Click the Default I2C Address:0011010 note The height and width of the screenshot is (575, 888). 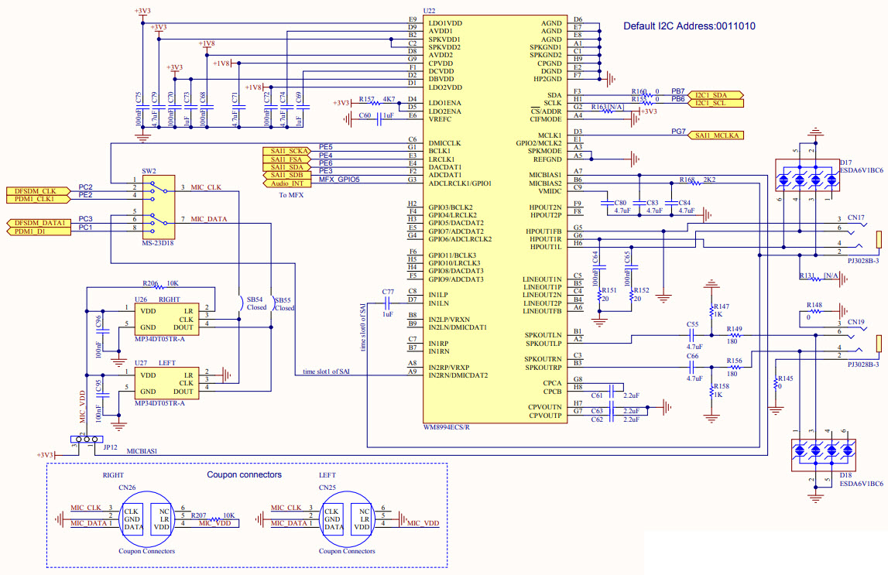pos(689,26)
